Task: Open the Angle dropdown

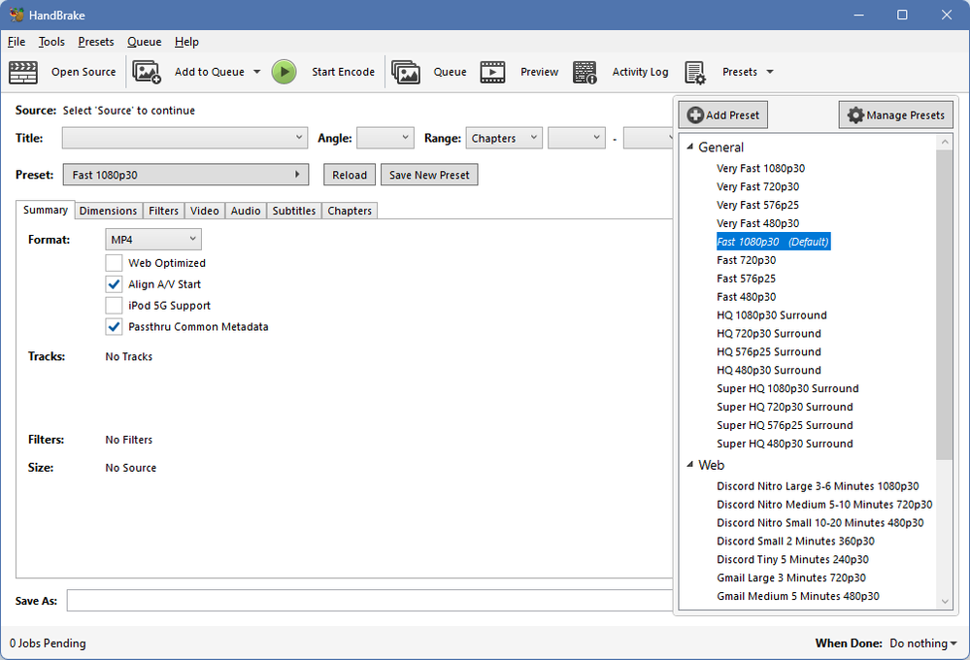Action: point(385,138)
